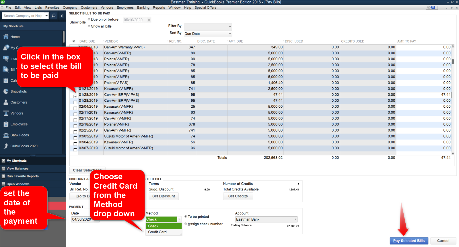The width and height of the screenshot is (459, 247).
Task: Open the calendar picker beside 05/10/2020
Action: 149,20
